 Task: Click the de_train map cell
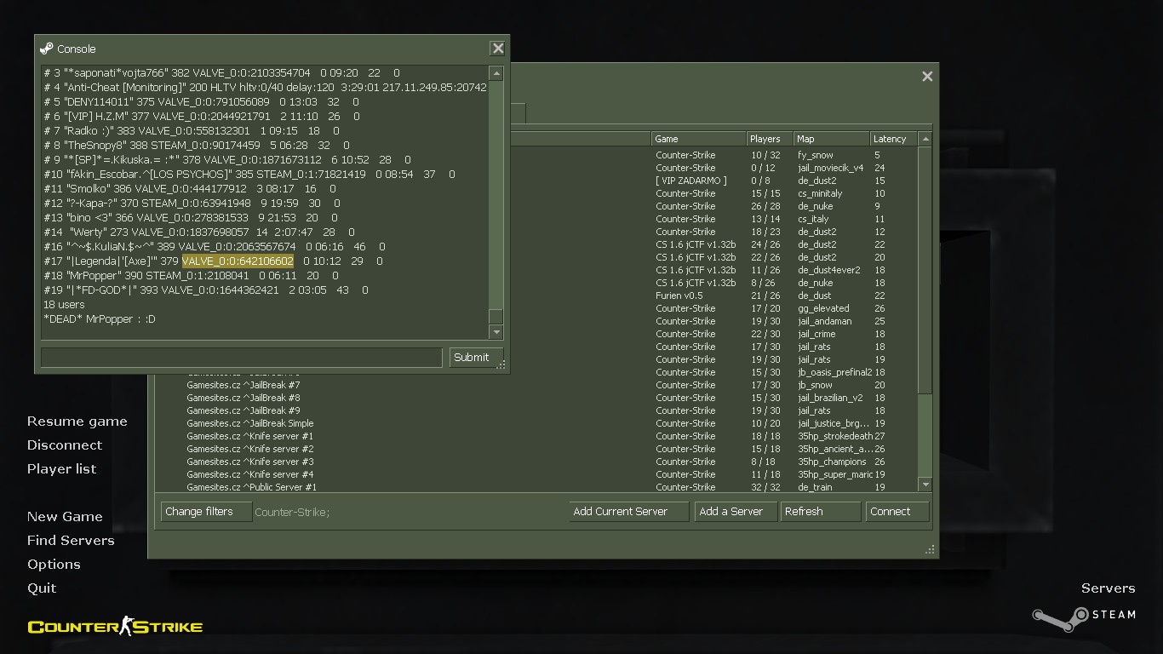[x=815, y=487]
